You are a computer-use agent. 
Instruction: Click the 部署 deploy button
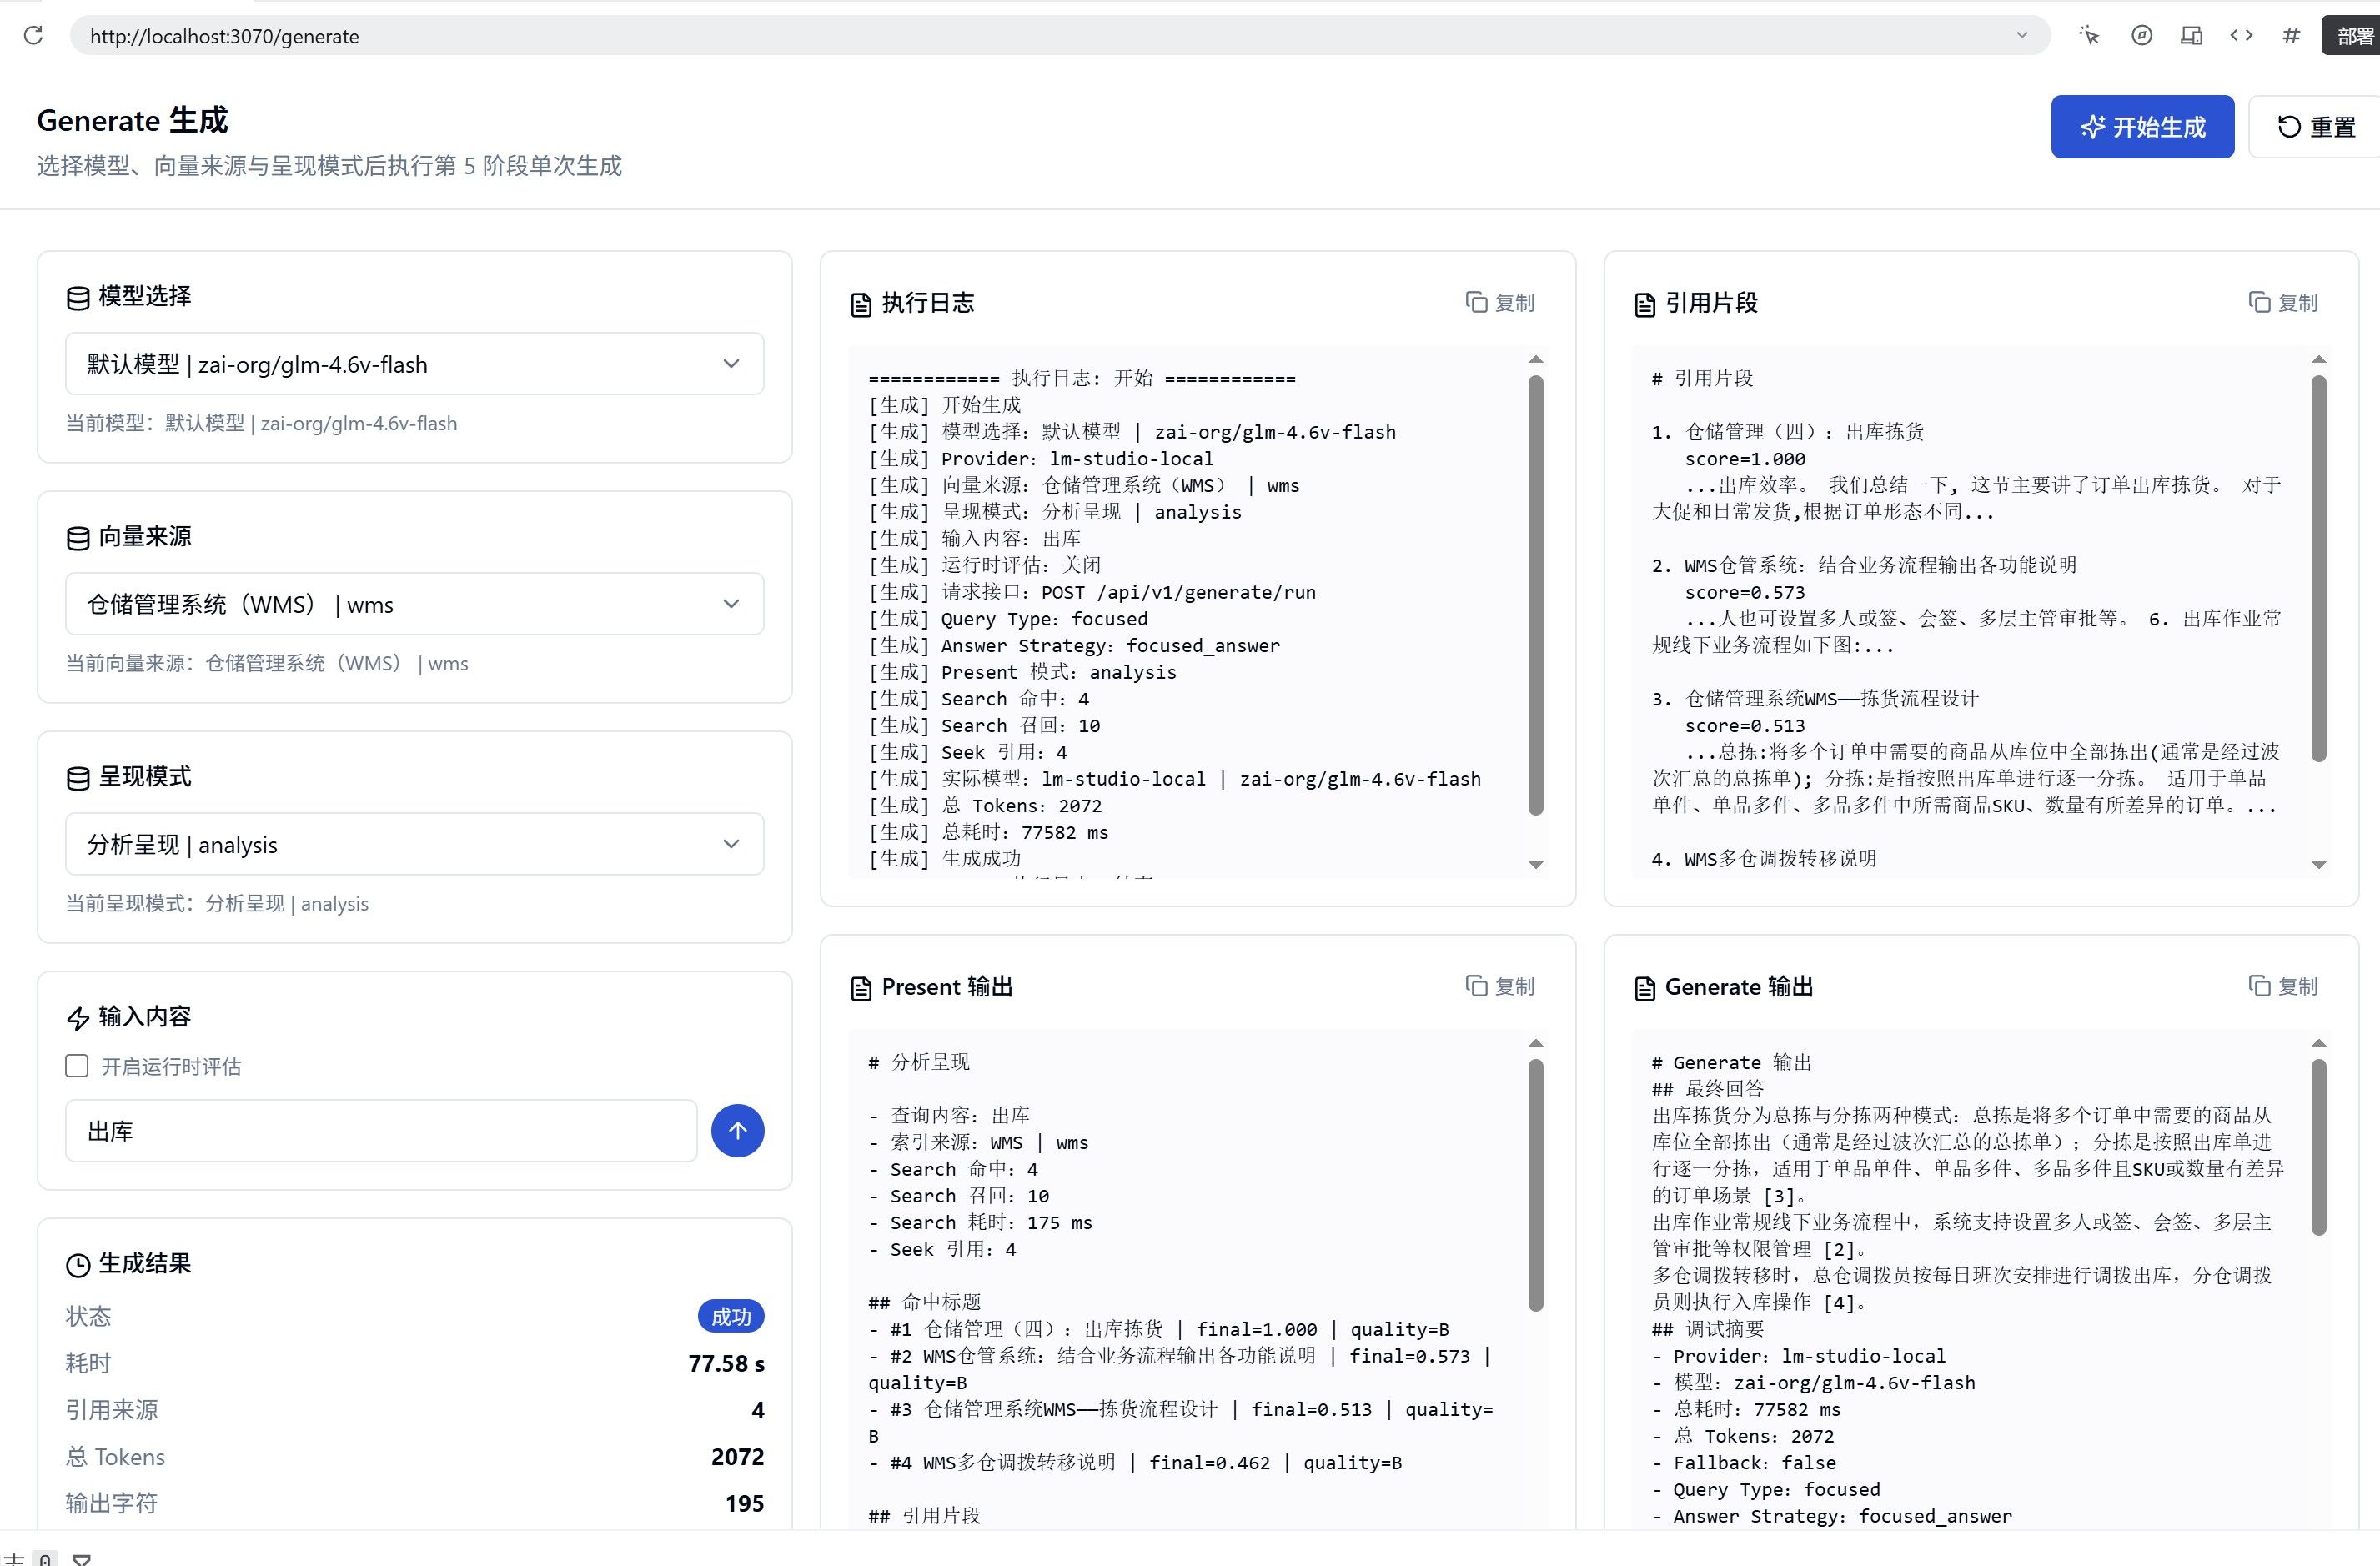[x=2353, y=36]
